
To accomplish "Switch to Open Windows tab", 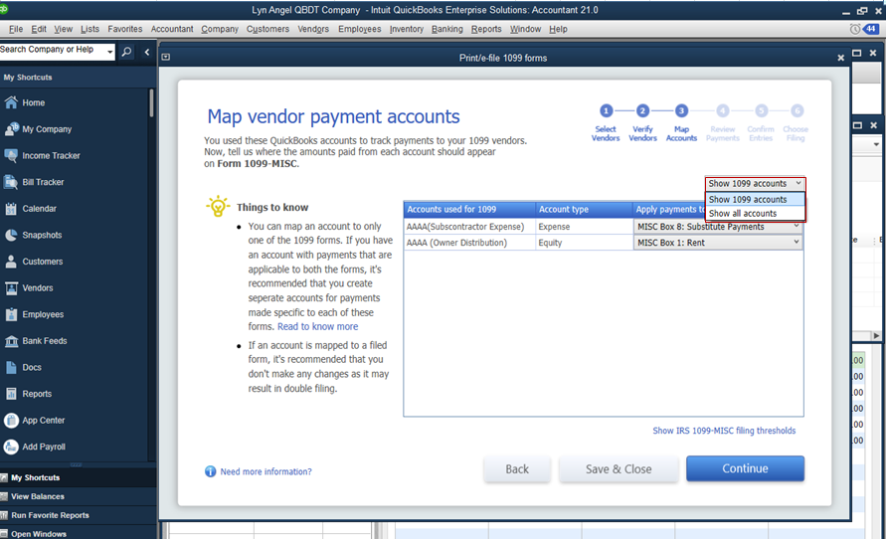I will (x=78, y=533).
